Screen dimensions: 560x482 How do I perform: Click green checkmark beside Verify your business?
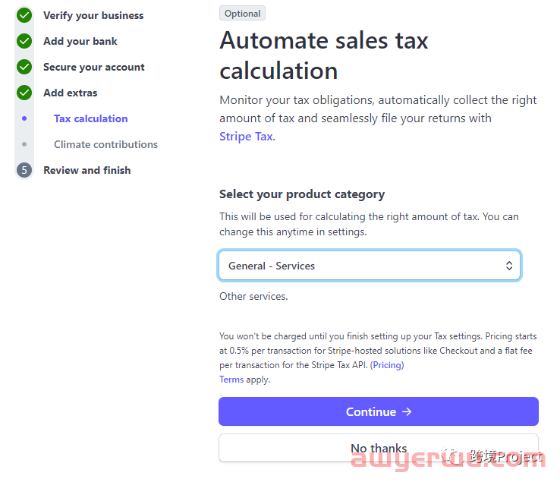(24, 15)
